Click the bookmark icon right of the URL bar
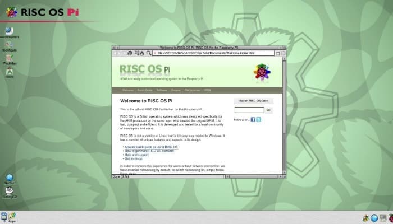This screenshot has width=393, height=224. pos(278,53)
